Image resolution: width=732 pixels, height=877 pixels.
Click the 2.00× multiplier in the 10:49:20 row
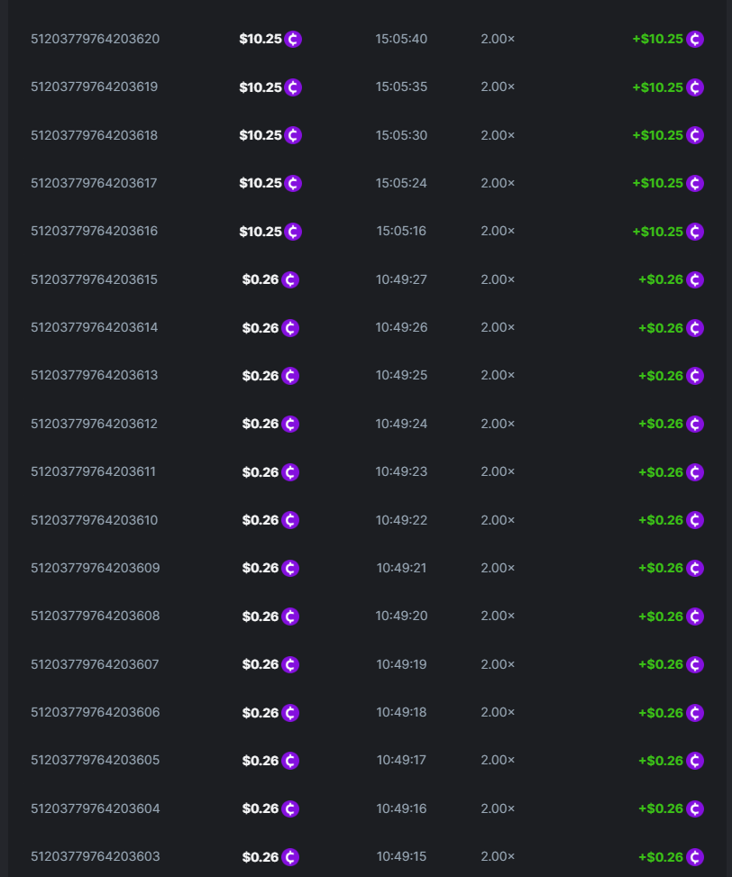498,617
